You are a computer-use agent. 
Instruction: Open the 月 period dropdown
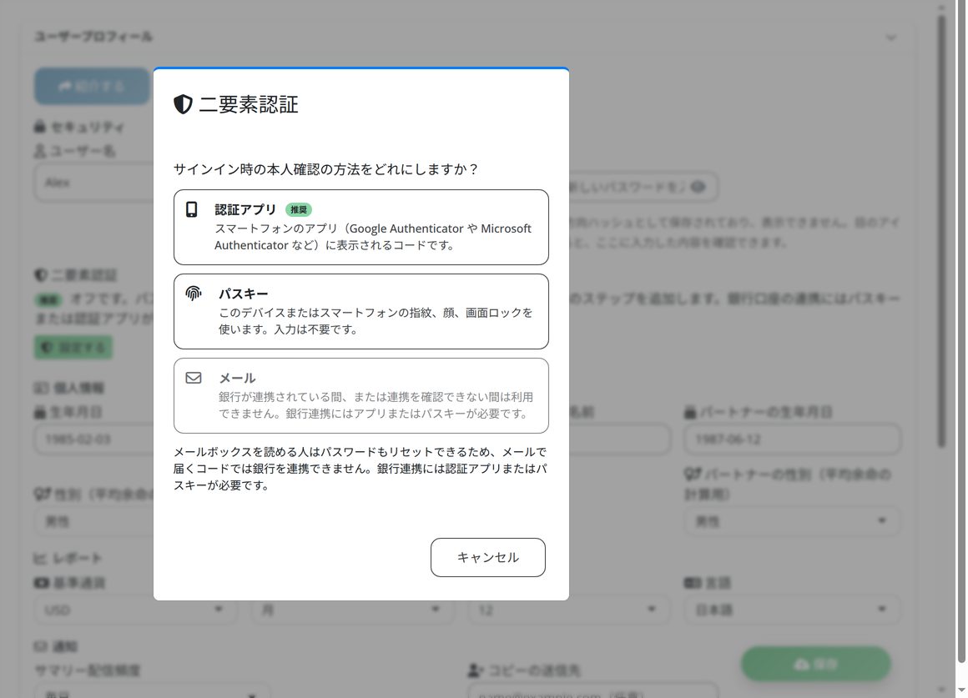coord(352,610)
